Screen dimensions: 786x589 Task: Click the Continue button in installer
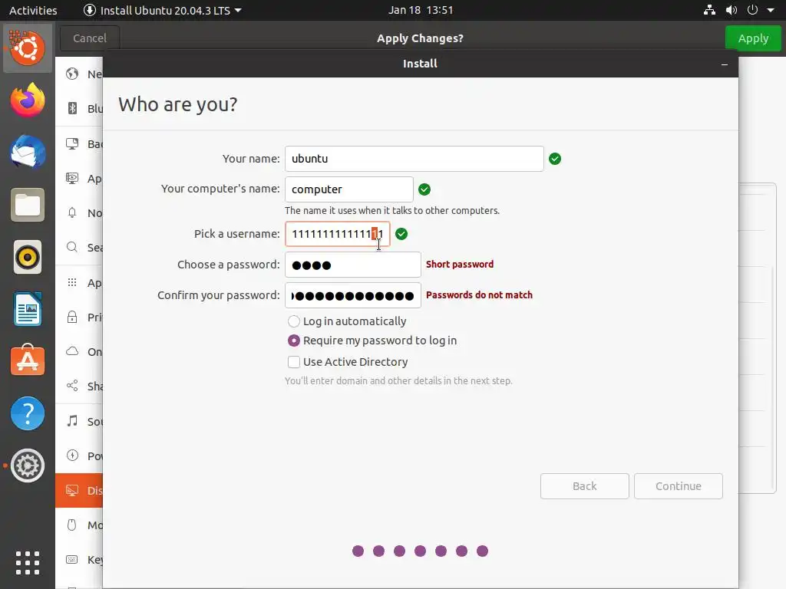(x=679, y=485)
